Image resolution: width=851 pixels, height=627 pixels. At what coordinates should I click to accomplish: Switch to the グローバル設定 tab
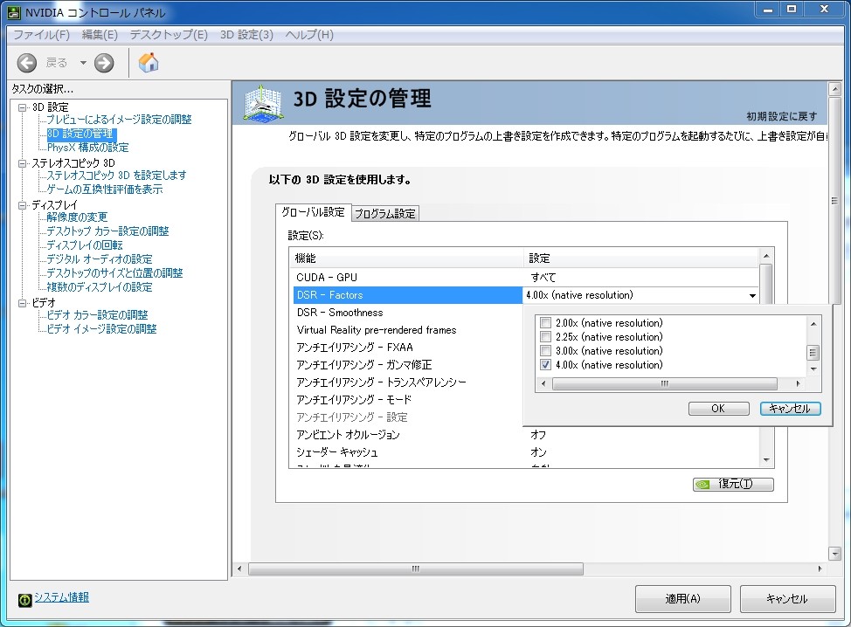[313, 212]
